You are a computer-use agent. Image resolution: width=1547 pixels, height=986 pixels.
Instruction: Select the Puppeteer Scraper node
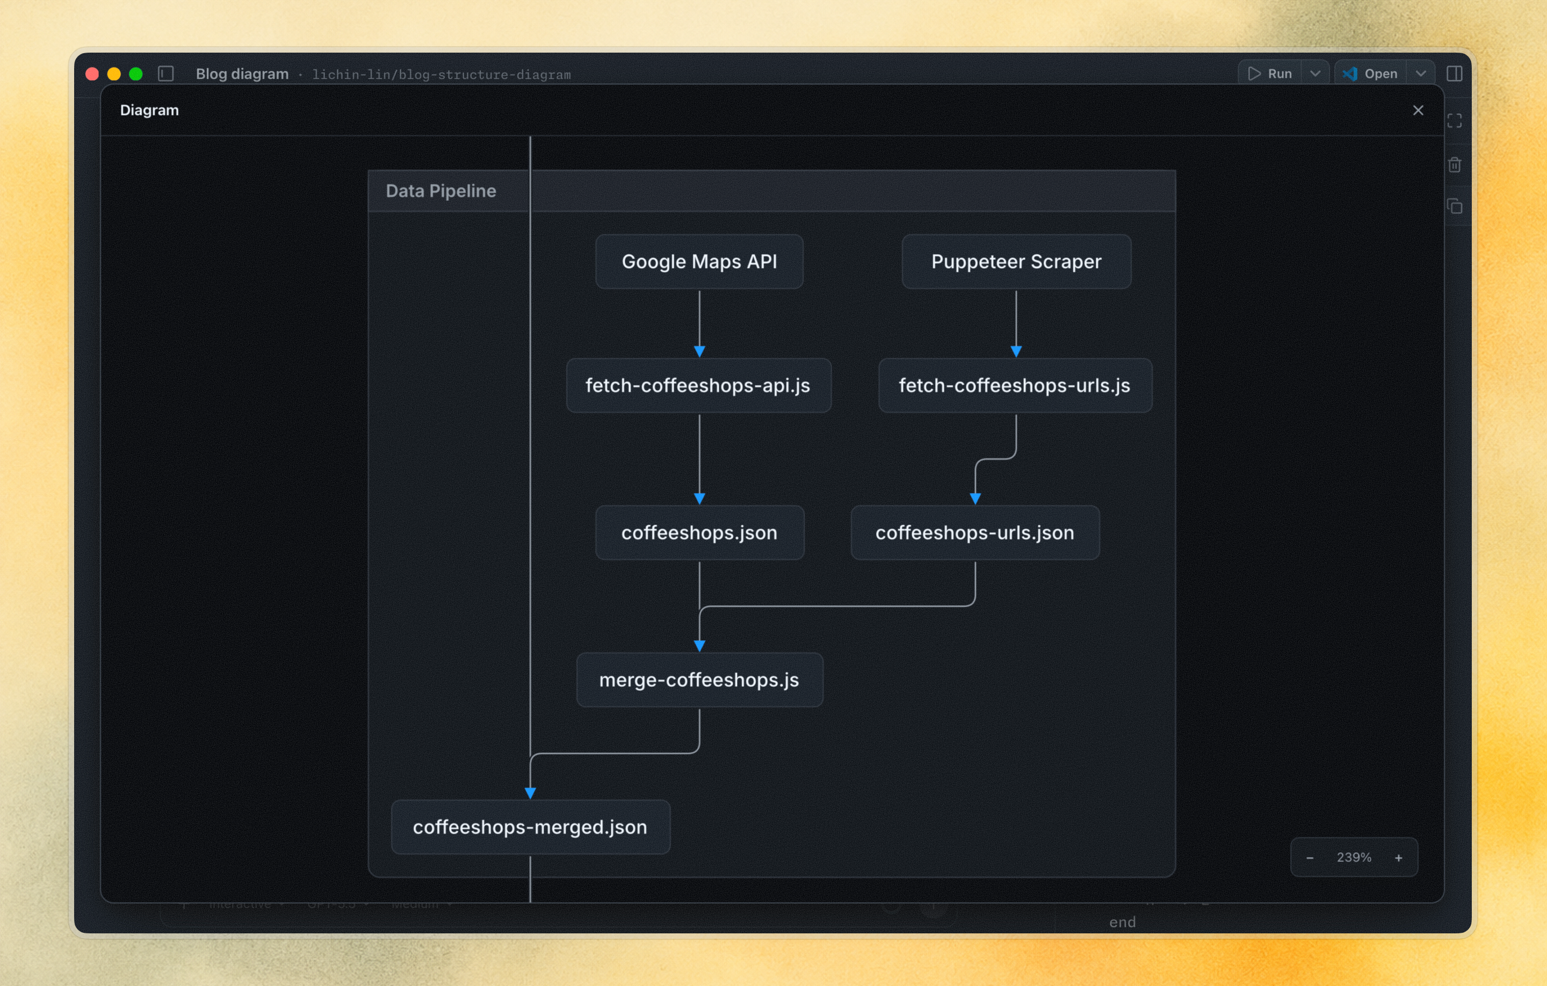(x=1016, y=262)
